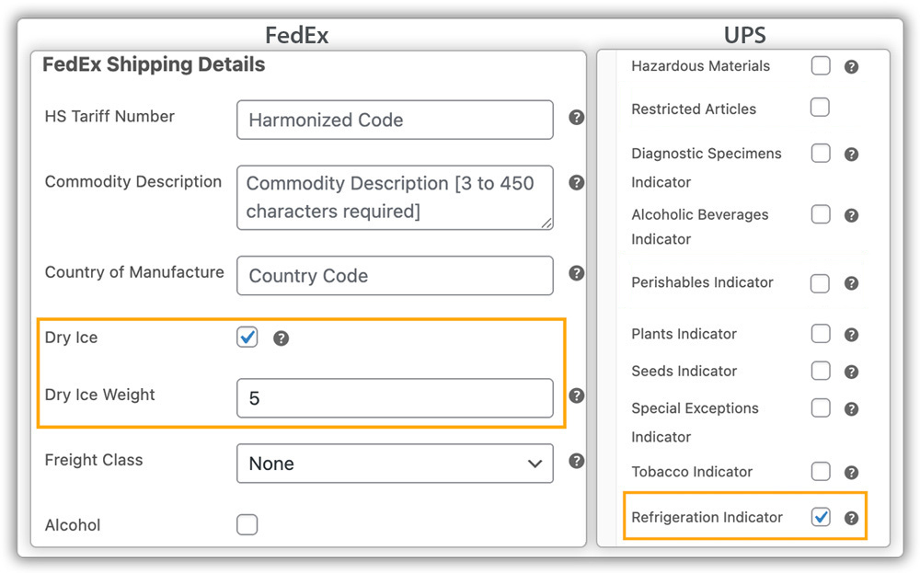920x573 pixels.
Task: Click help icon for Perishables Indicator
Action: (851, 283)
